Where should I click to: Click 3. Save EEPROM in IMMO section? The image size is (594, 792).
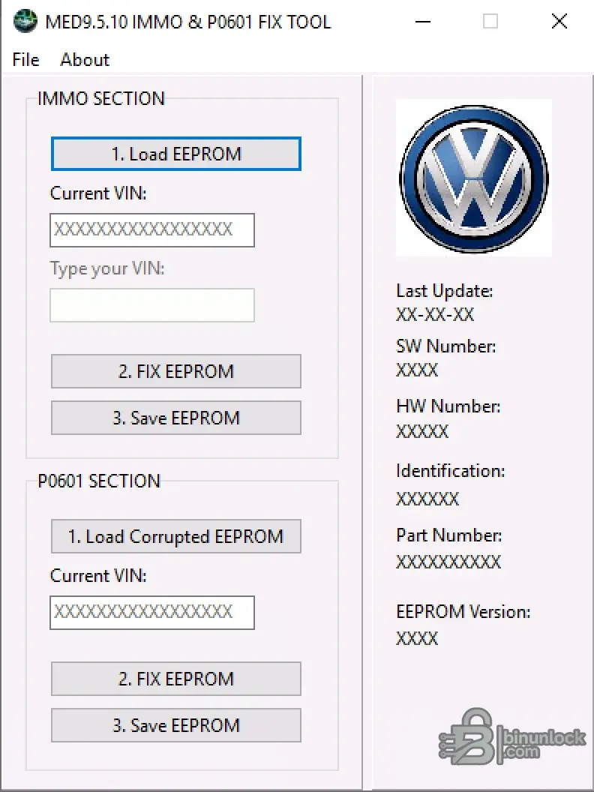coord(176,418)
